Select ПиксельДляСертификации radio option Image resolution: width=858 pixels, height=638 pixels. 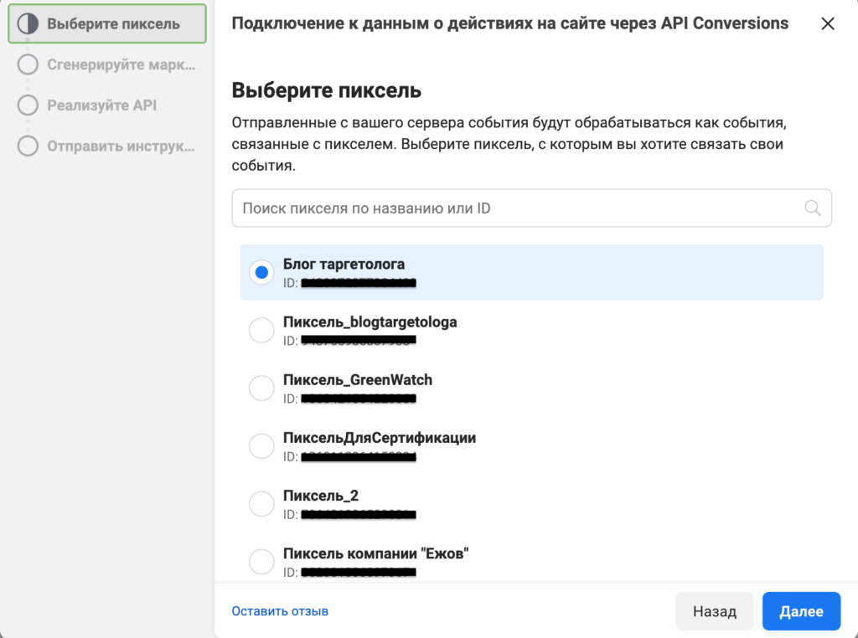(261, 446)
